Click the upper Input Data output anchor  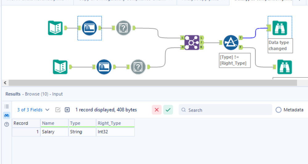pyautogui.click(x=66, y=28)
